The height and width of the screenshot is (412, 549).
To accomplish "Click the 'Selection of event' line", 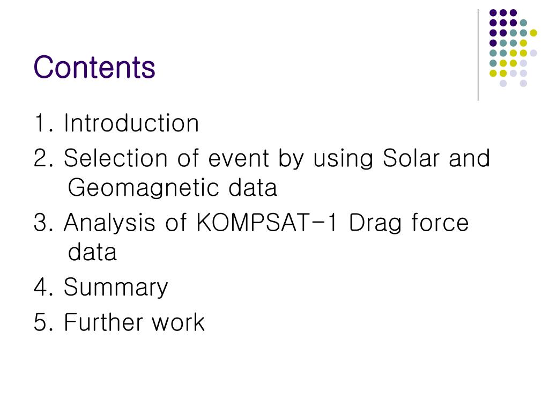I will 262,158.
